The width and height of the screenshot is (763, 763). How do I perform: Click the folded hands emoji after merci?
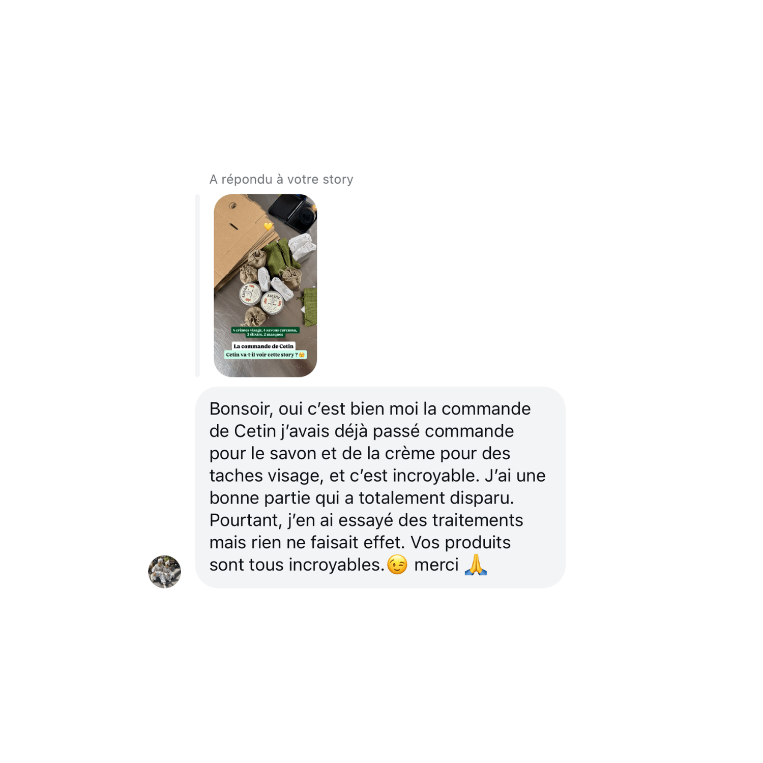[476, 565]
